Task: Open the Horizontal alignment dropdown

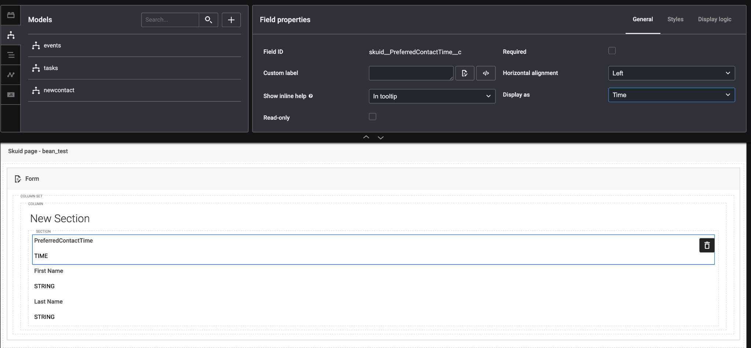Action: point(671,73)
